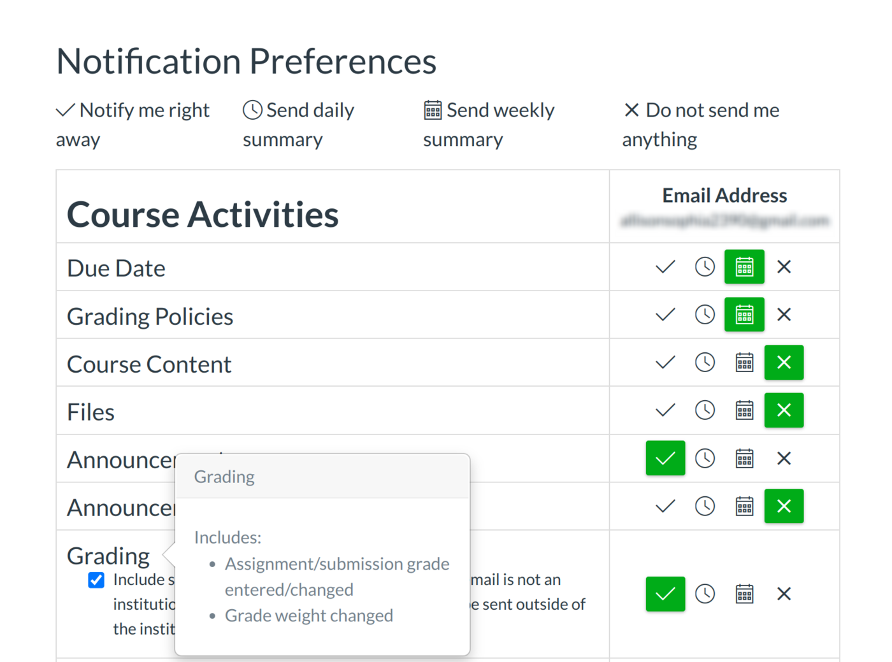Click the Grading row label

click(x=108, y=556)
